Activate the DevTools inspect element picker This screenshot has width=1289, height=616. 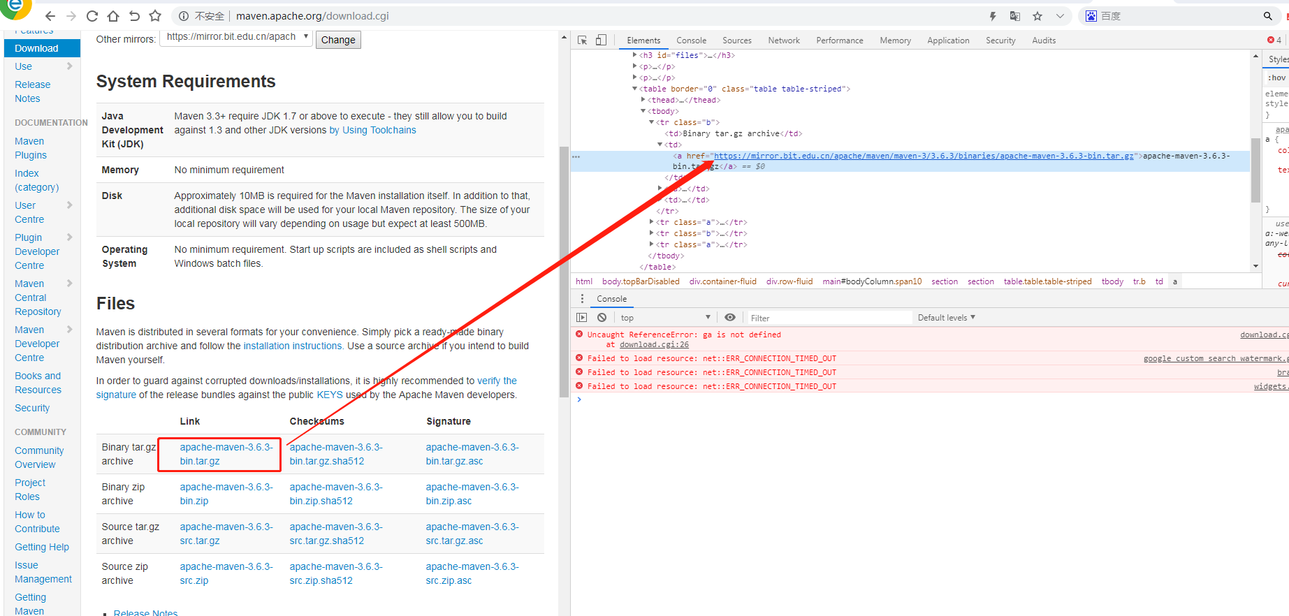pos(582,41)
